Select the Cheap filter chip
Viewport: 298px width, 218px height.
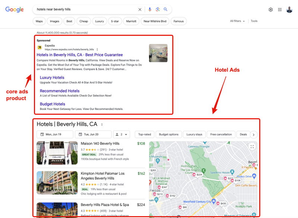pyautogui.click(x=83, y=21)
